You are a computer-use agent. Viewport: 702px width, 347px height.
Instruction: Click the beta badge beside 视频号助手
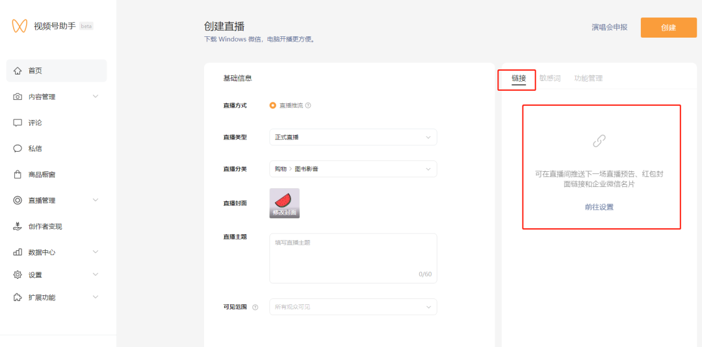[x=86, y=27]
